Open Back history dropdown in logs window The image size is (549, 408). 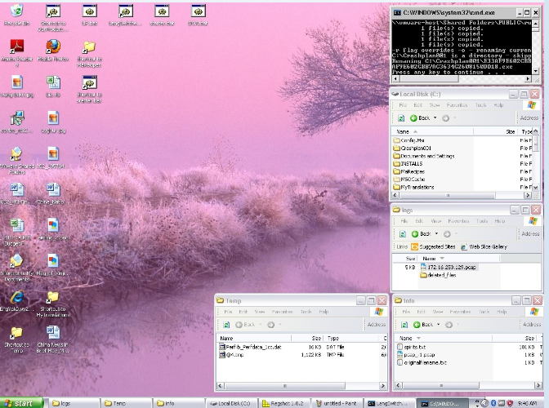pyautogui.click(x=436, y=234)
